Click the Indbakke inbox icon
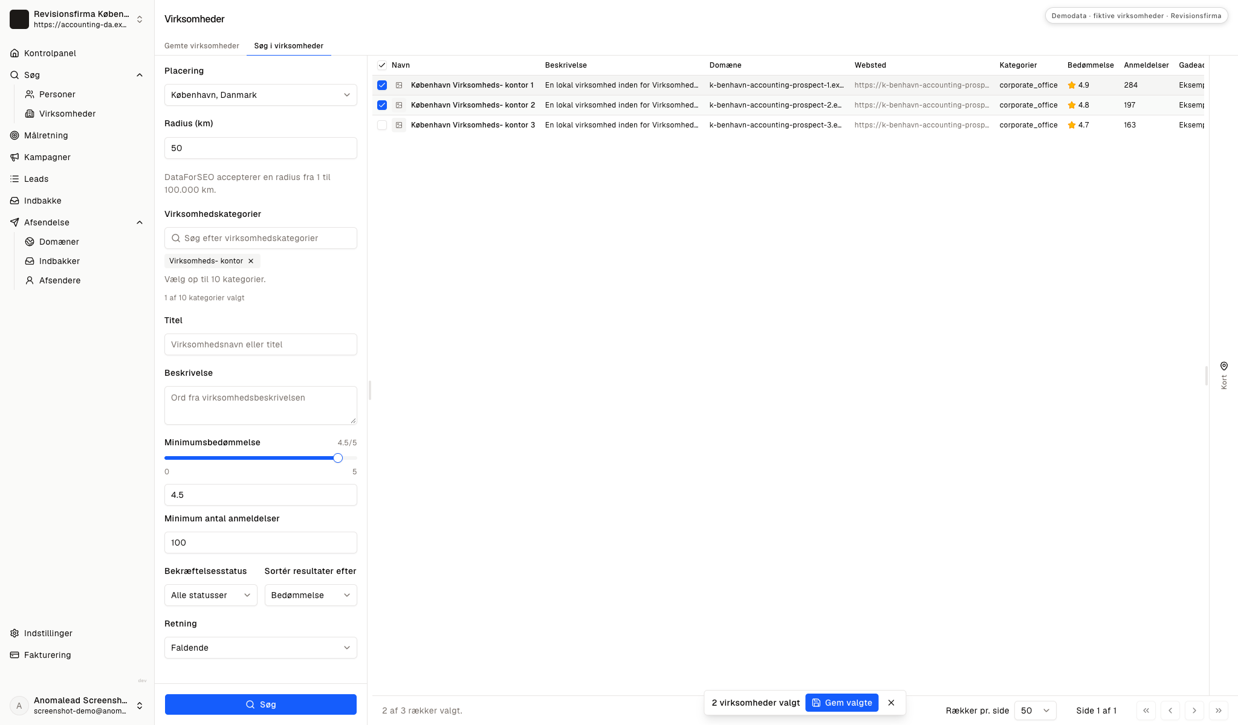 pos(15,201)
